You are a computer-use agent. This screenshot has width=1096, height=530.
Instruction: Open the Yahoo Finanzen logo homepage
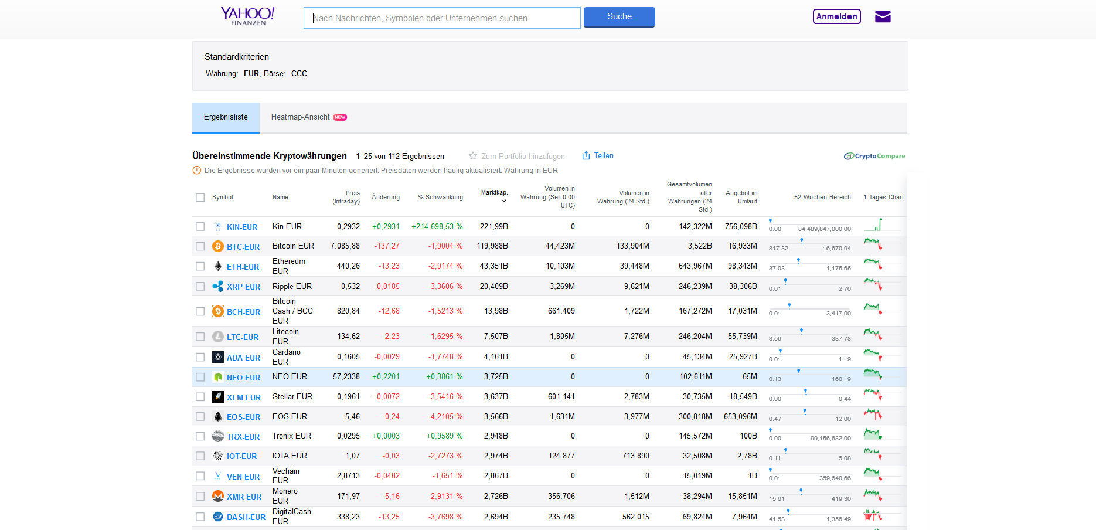(247, 16)
